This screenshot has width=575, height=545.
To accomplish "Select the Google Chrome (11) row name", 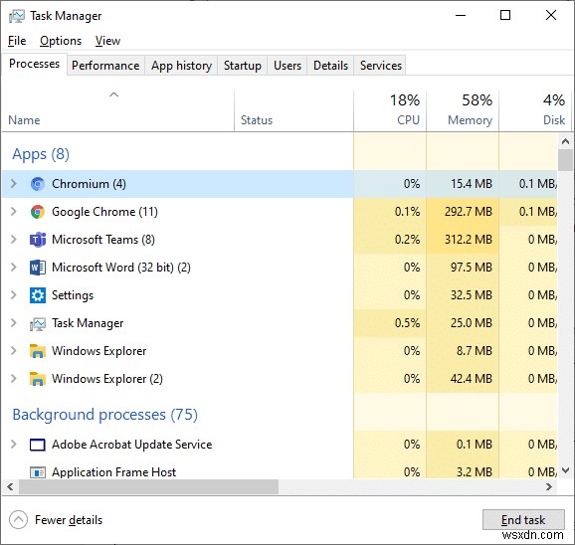I will [x=104, y=212].
